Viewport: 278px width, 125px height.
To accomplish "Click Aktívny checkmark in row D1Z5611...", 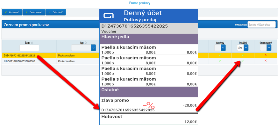I will pos(220,61).
